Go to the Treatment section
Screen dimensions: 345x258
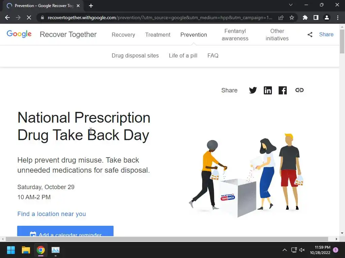[x=158, y=35]
